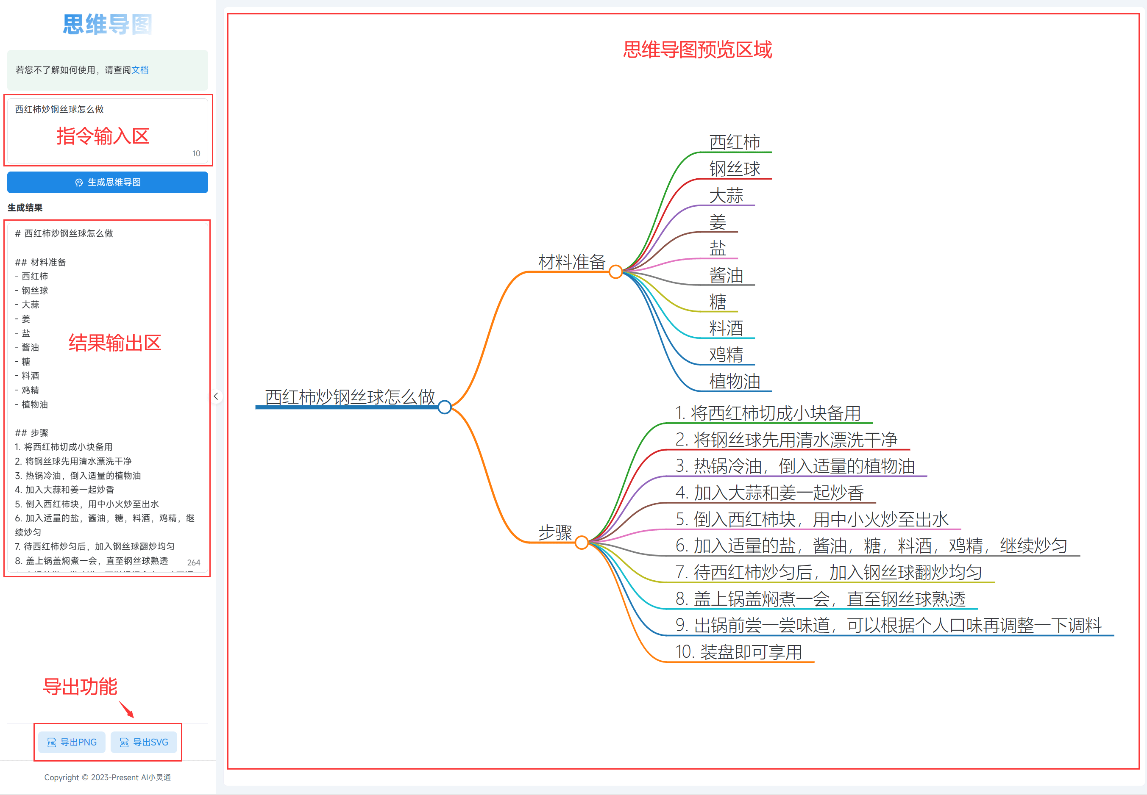Click step 7. 待西红柿炒匀后 in mind map
The image size is (1147, 795).
tap(829, 572)
